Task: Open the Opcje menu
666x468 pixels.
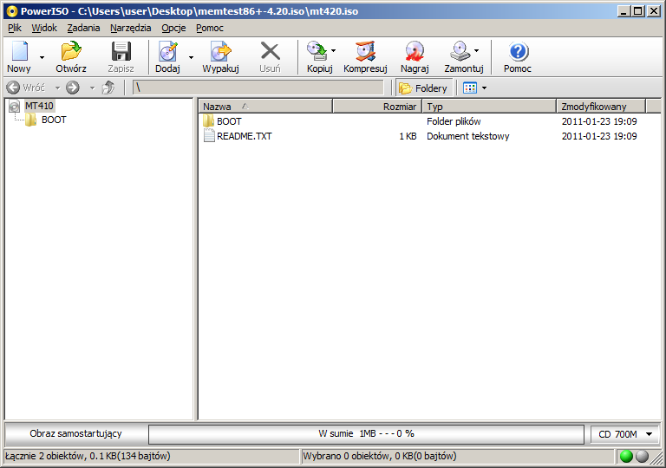Action: click(x=173, y=28)
